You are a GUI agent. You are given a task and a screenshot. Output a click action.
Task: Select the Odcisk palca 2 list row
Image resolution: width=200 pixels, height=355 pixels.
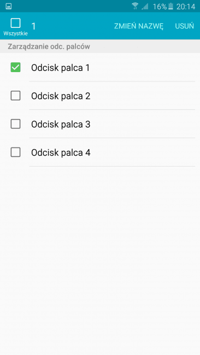100,96
